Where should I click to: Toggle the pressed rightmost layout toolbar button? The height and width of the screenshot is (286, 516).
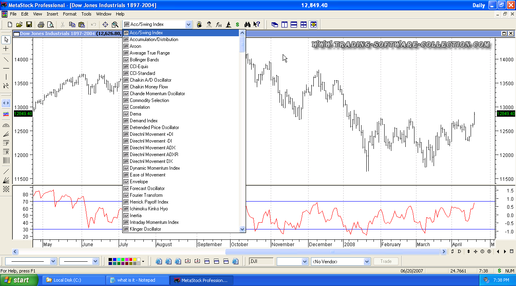coord(313,25)
